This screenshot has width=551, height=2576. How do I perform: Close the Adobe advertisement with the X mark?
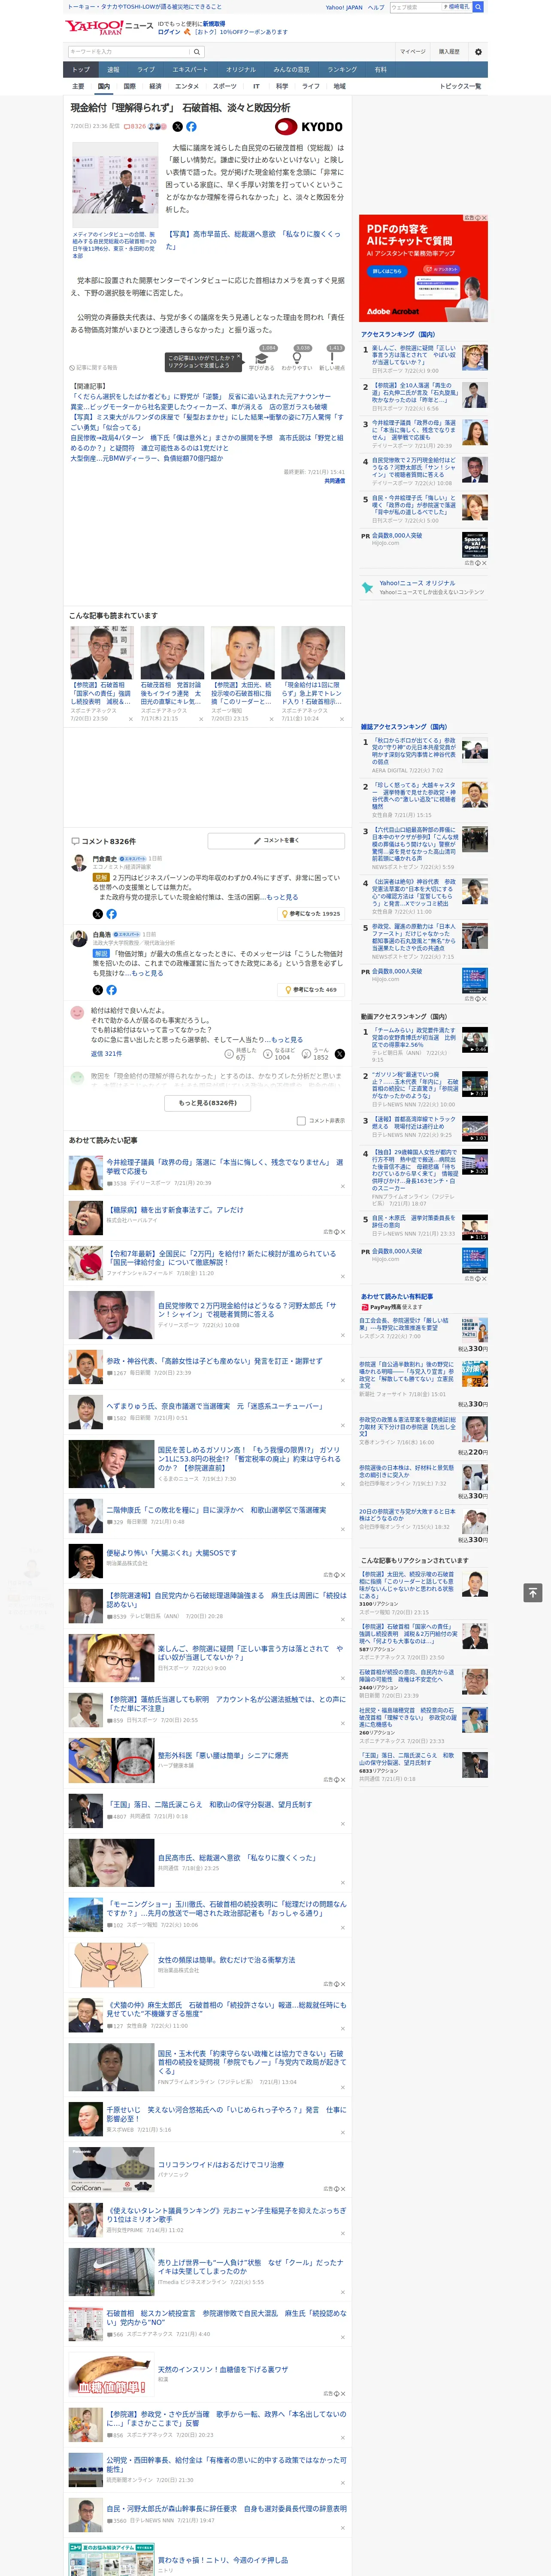pyautogui.click(x=484, y=218)
